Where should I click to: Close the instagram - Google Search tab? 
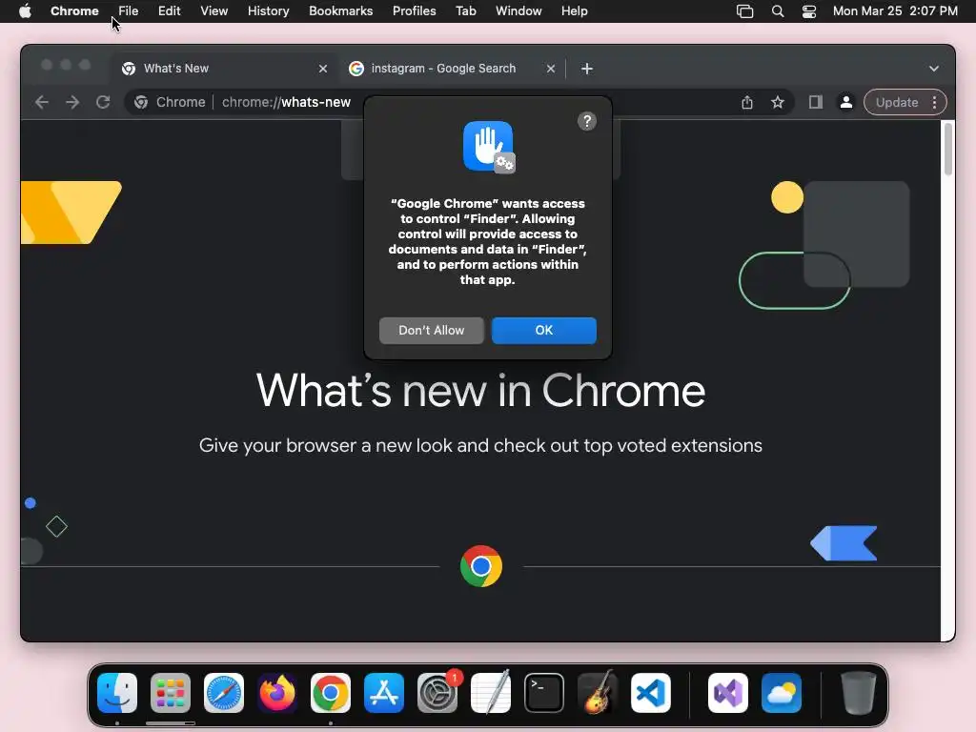tap(550, 69)
